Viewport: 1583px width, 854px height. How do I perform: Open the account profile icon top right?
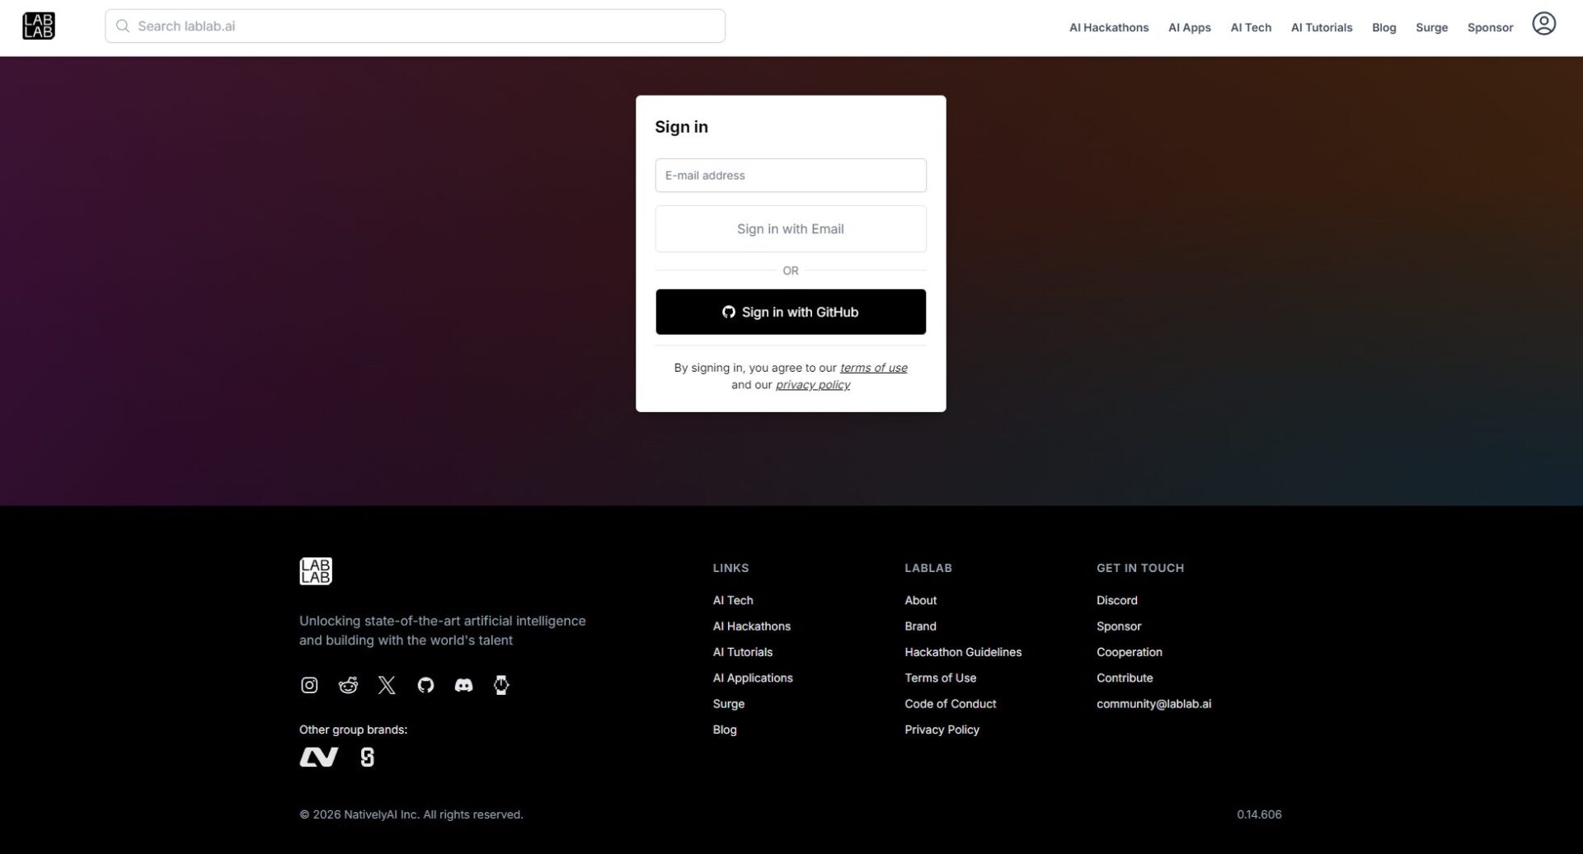[1543, 24]
